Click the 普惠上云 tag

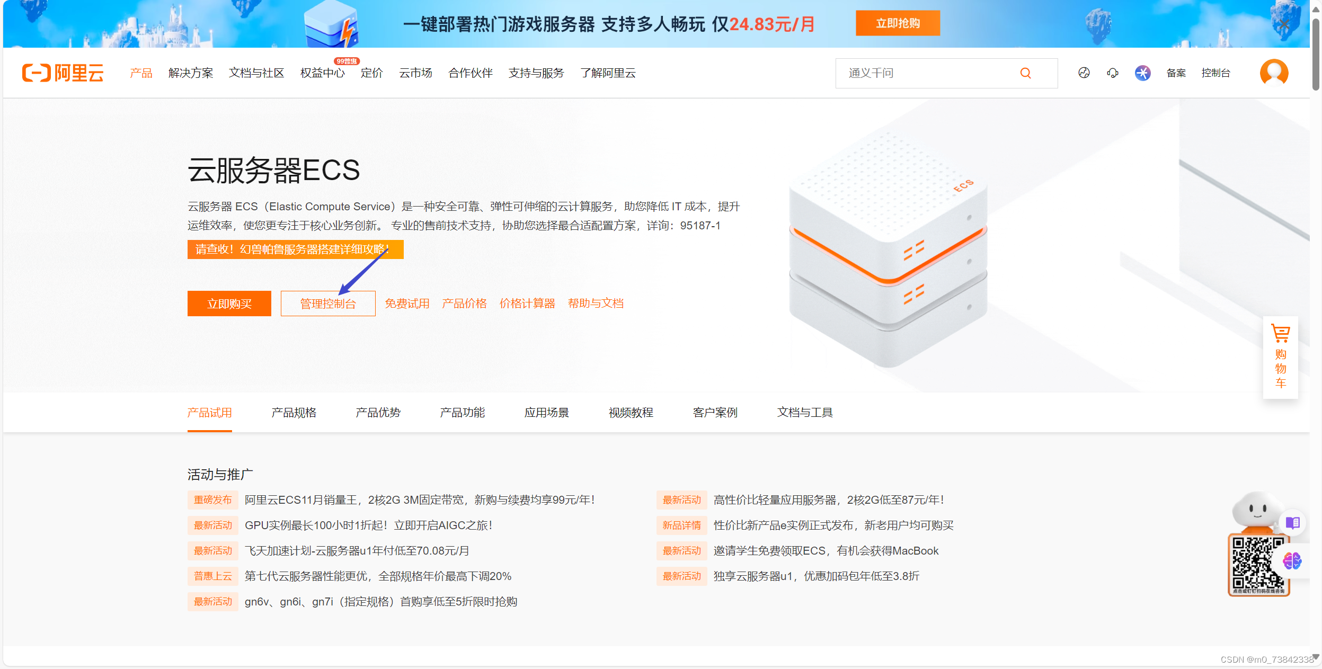pos(212,576)
